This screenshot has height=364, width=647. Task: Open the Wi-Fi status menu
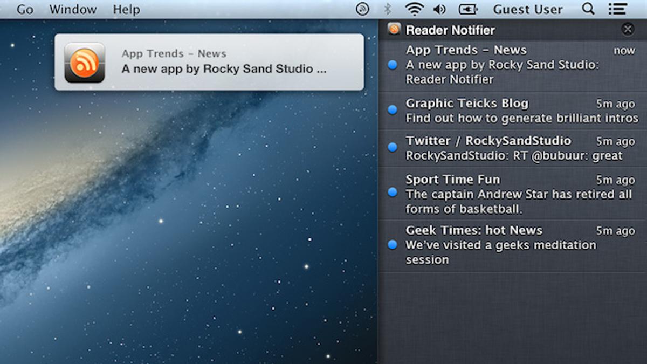[414, 9]
